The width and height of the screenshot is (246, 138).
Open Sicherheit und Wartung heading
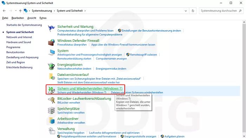click(x=75, y=27)
